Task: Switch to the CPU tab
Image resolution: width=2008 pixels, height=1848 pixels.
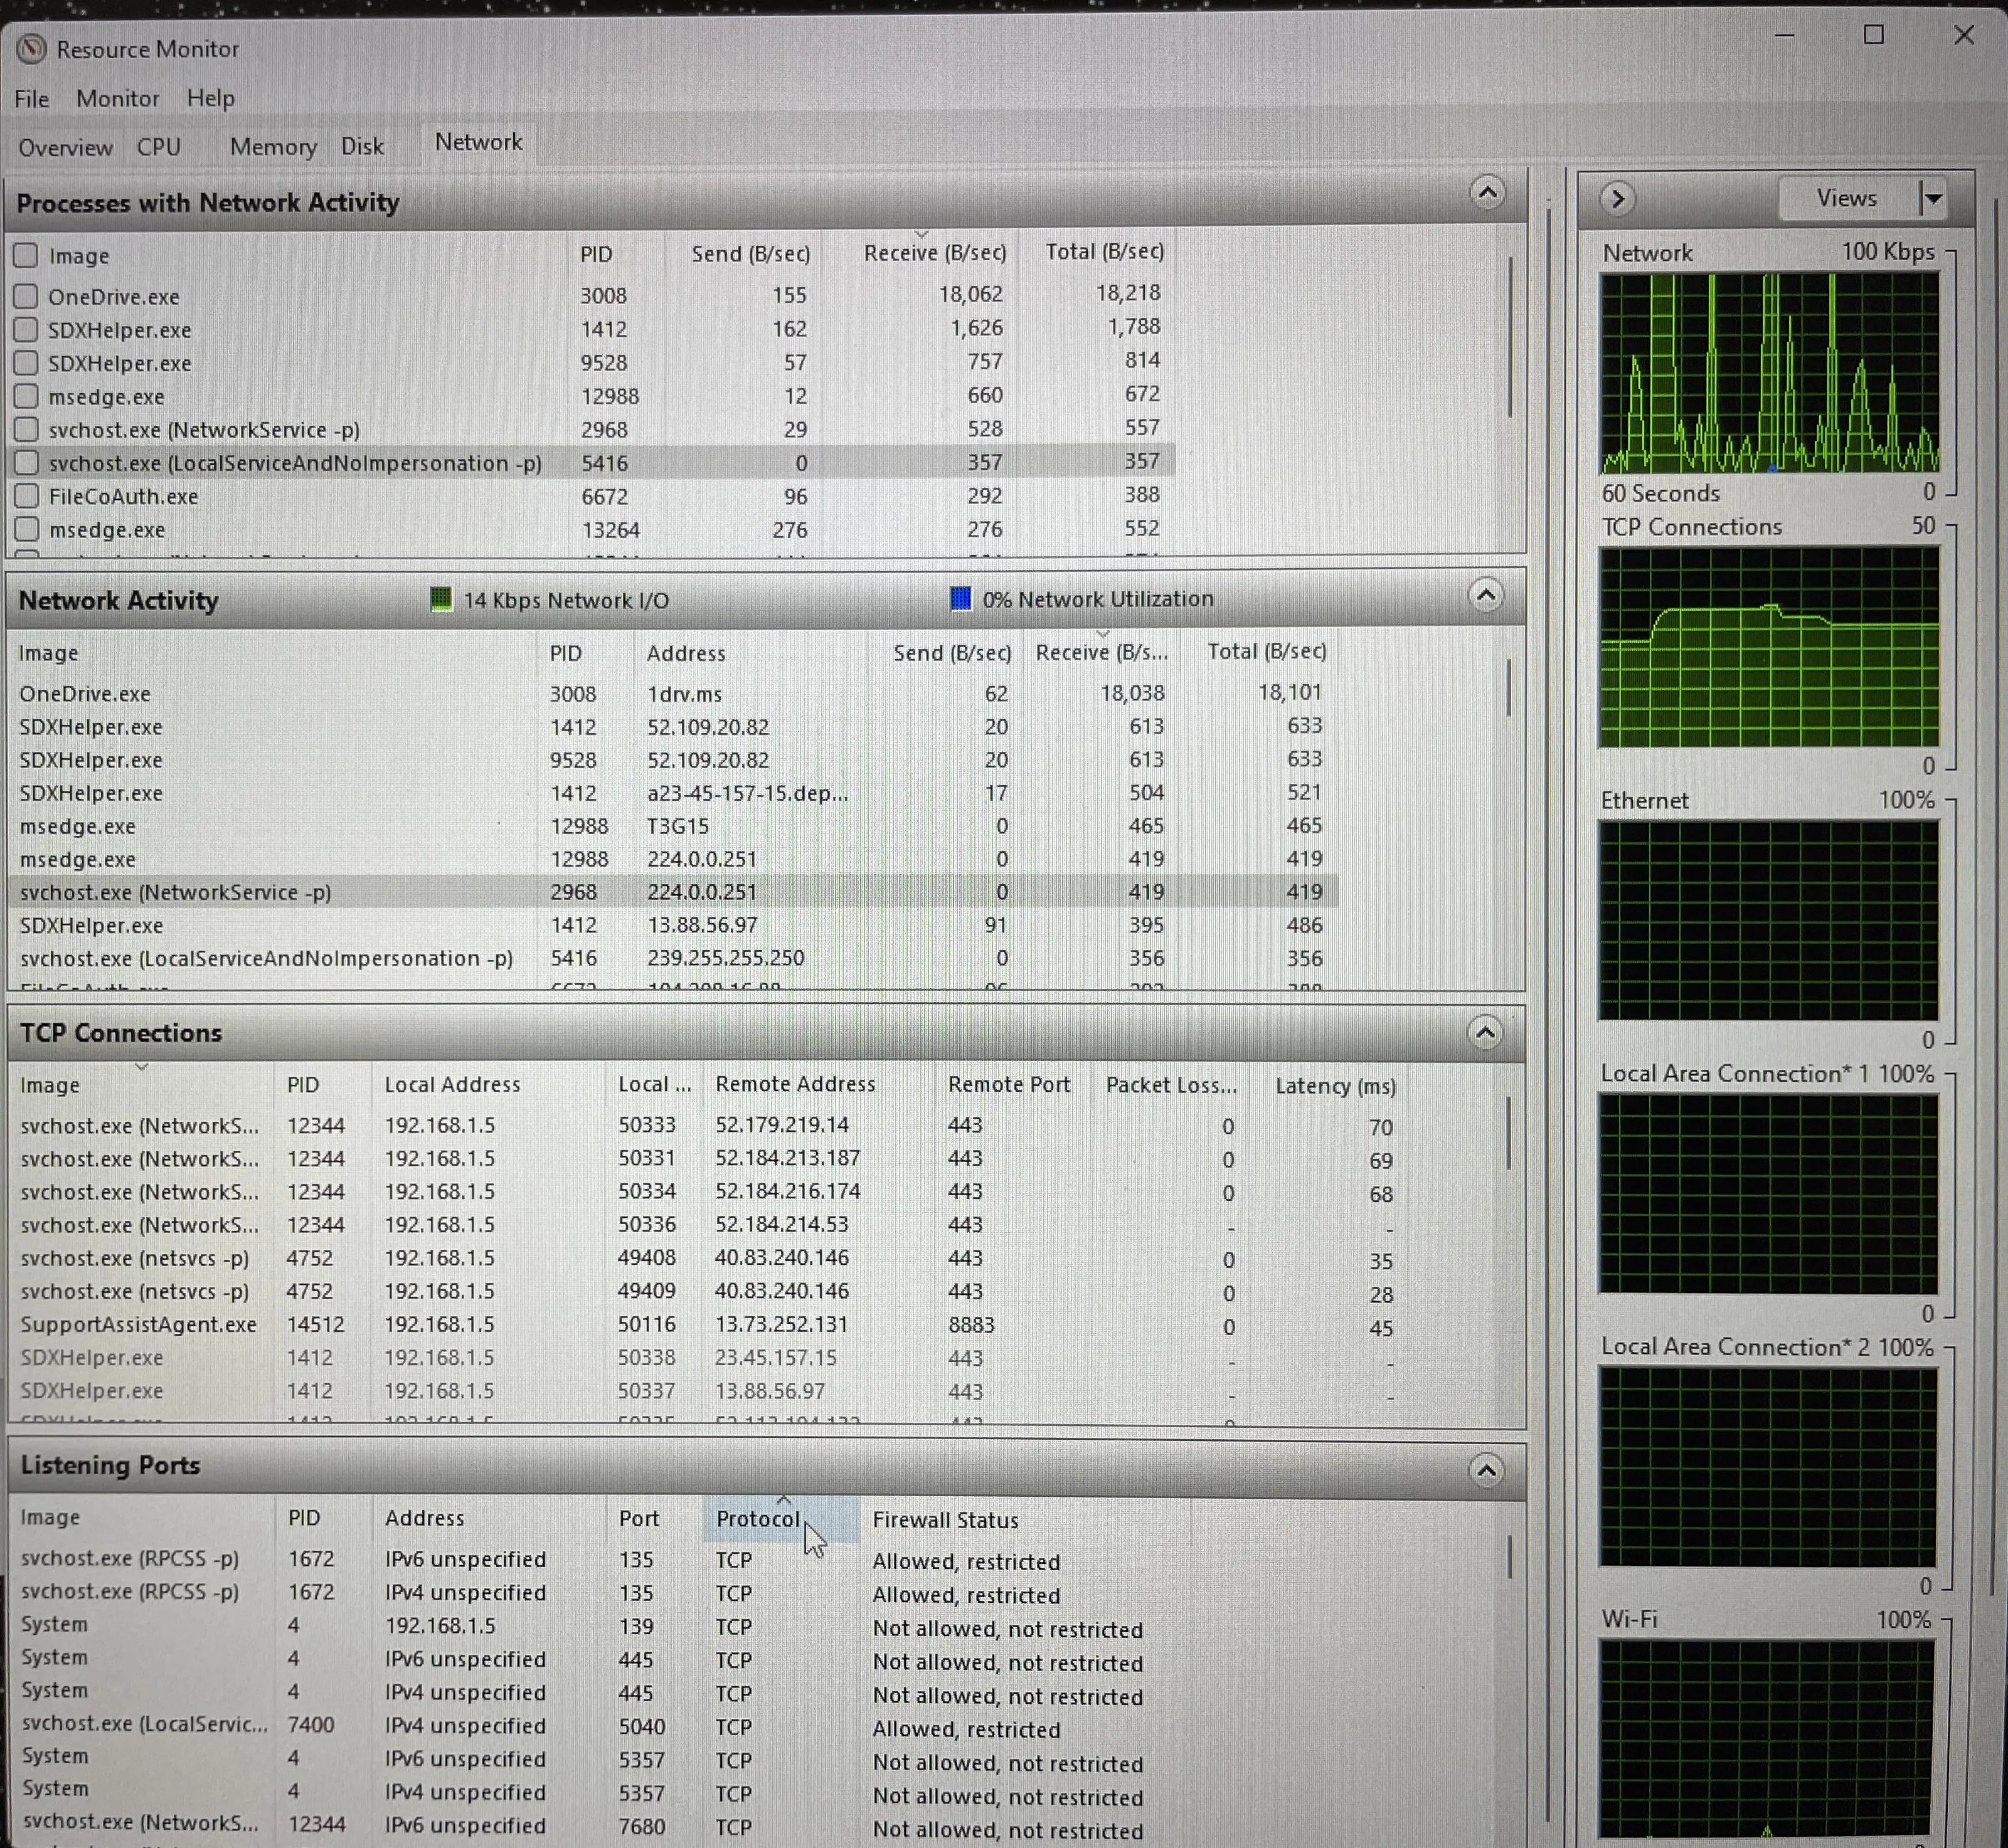Action: (159, 146)
